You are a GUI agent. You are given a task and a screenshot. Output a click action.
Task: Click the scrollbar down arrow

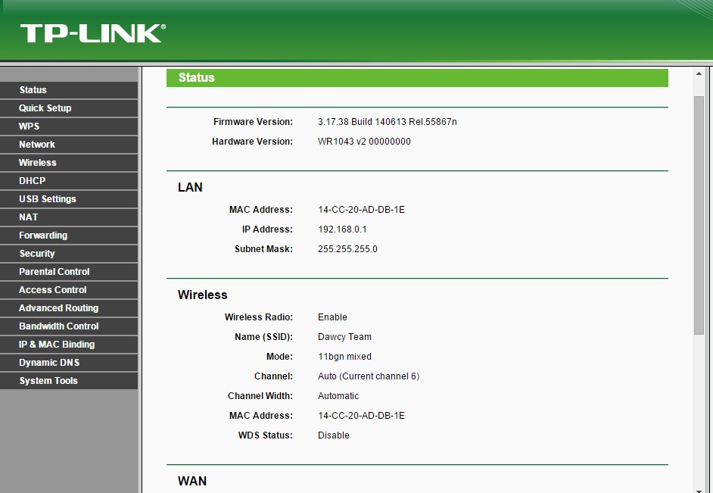[x=699, y=487]
